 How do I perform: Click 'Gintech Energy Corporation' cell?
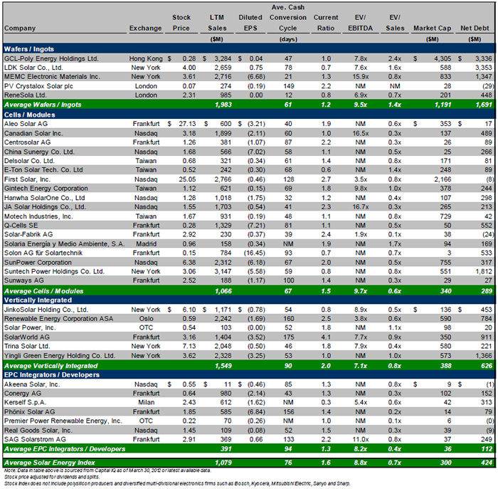point(46,189)
